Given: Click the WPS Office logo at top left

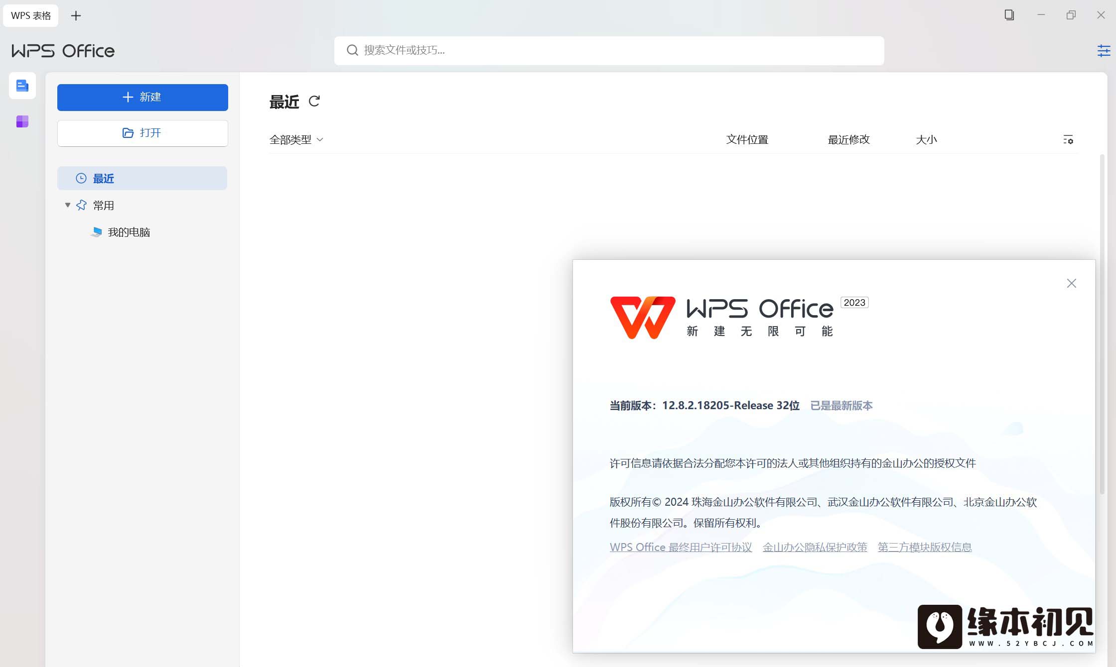Looking at the screenshot, I should (63, 51).
